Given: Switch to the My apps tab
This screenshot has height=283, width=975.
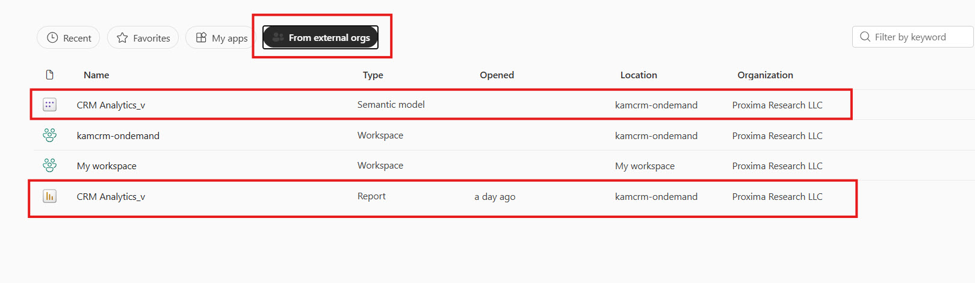Looking at the screenshot, I should (221, 38).
